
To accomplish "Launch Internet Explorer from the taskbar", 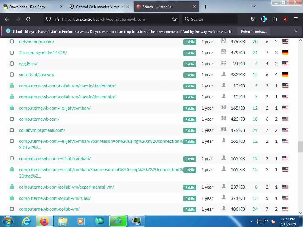I will coord(26,221).
